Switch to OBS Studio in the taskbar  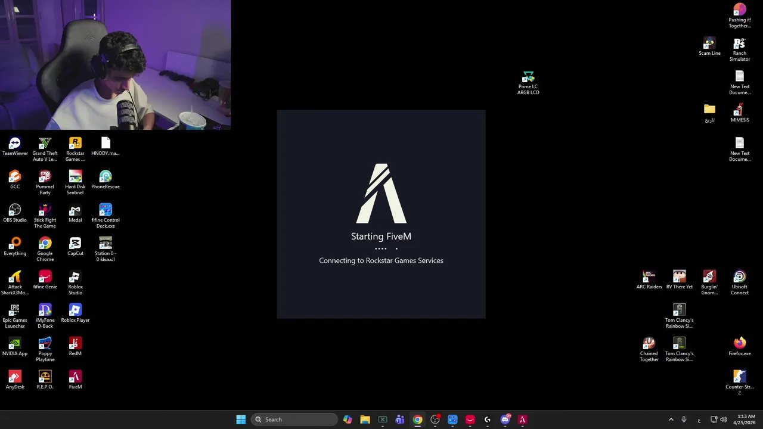click(x=435, y=419)
